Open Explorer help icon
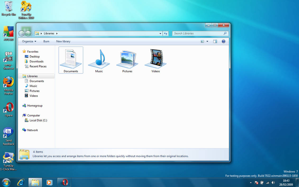 coord(223,42)
